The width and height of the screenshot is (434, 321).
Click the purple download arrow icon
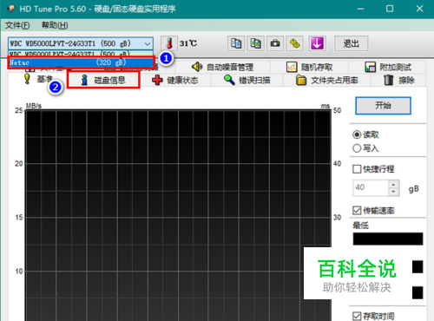coord(317,43)
